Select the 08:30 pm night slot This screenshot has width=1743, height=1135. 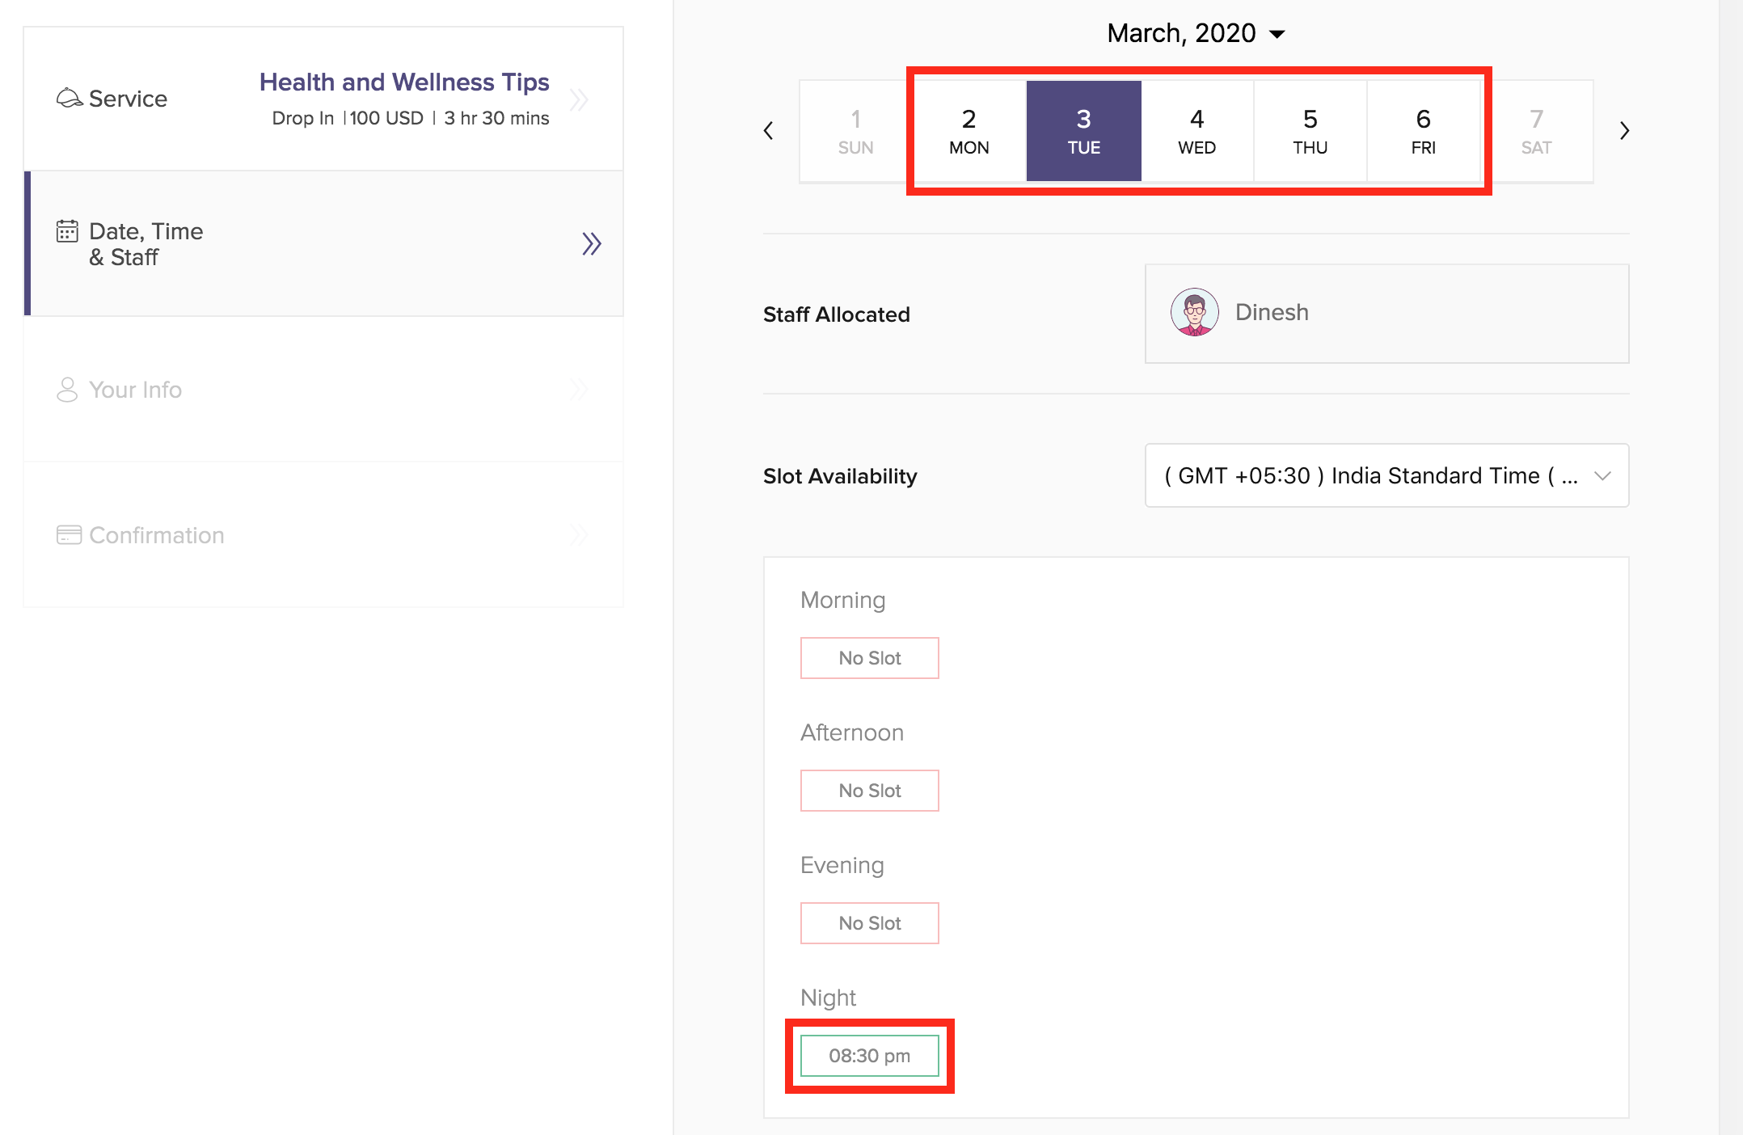tap(869, 1056)
